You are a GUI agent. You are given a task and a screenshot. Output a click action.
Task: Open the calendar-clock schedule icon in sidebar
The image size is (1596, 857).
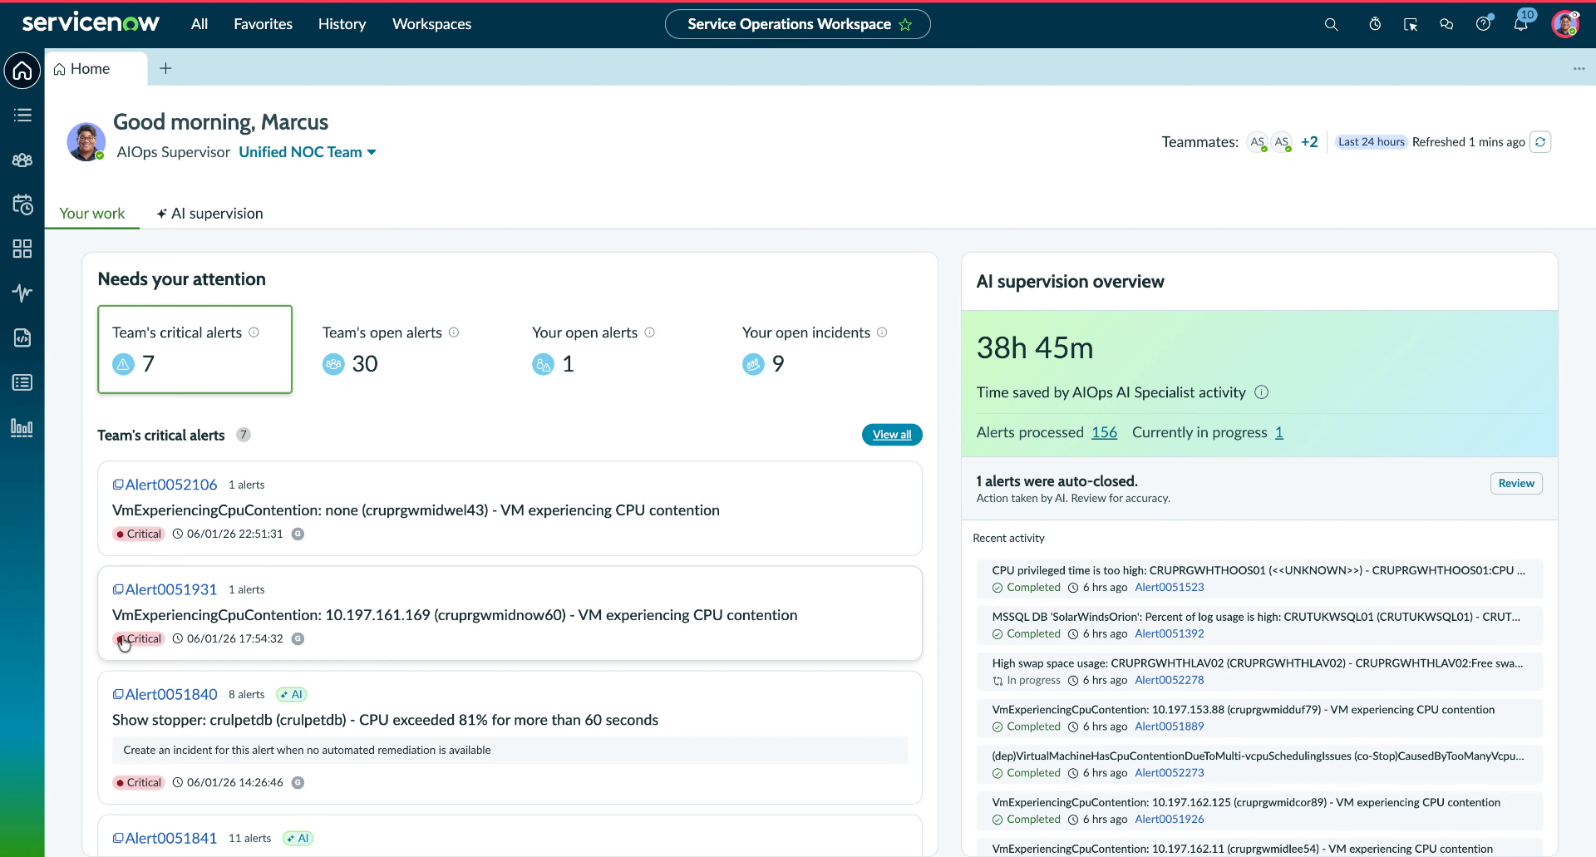[22, 204]
